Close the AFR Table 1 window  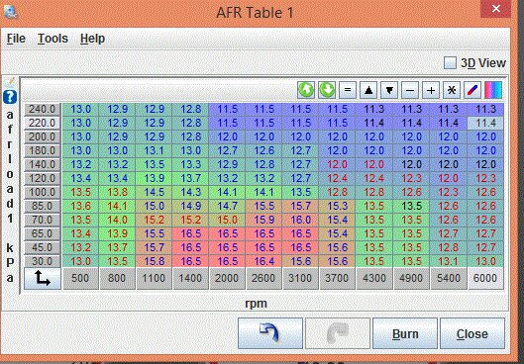(496, 8)
